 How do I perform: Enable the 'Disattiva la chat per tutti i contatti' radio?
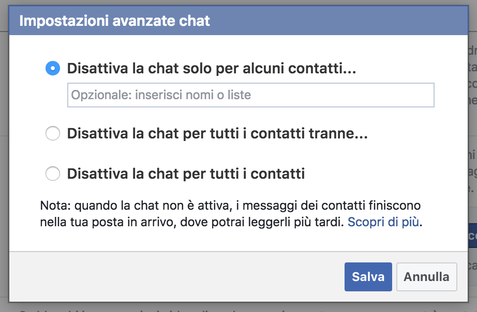tap(53, 174)
